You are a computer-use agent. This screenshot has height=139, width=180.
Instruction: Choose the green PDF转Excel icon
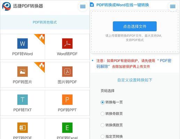click(x=67, y=128)
